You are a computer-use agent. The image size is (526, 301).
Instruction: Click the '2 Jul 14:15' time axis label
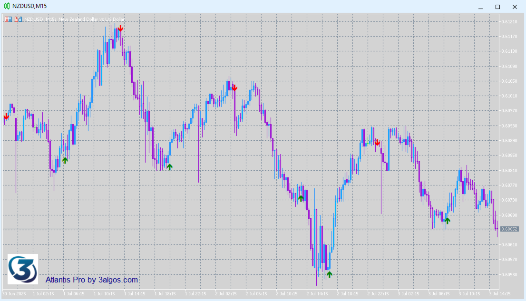click(x=317, y=293)
